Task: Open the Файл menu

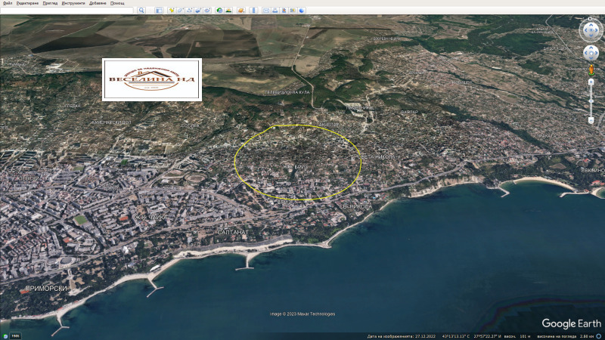Action: (7, 3)
